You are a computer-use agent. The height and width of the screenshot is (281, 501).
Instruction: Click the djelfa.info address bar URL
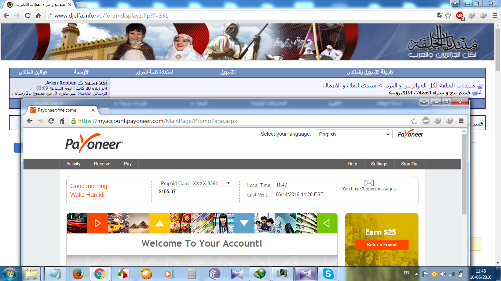click(x=111, y=16)
